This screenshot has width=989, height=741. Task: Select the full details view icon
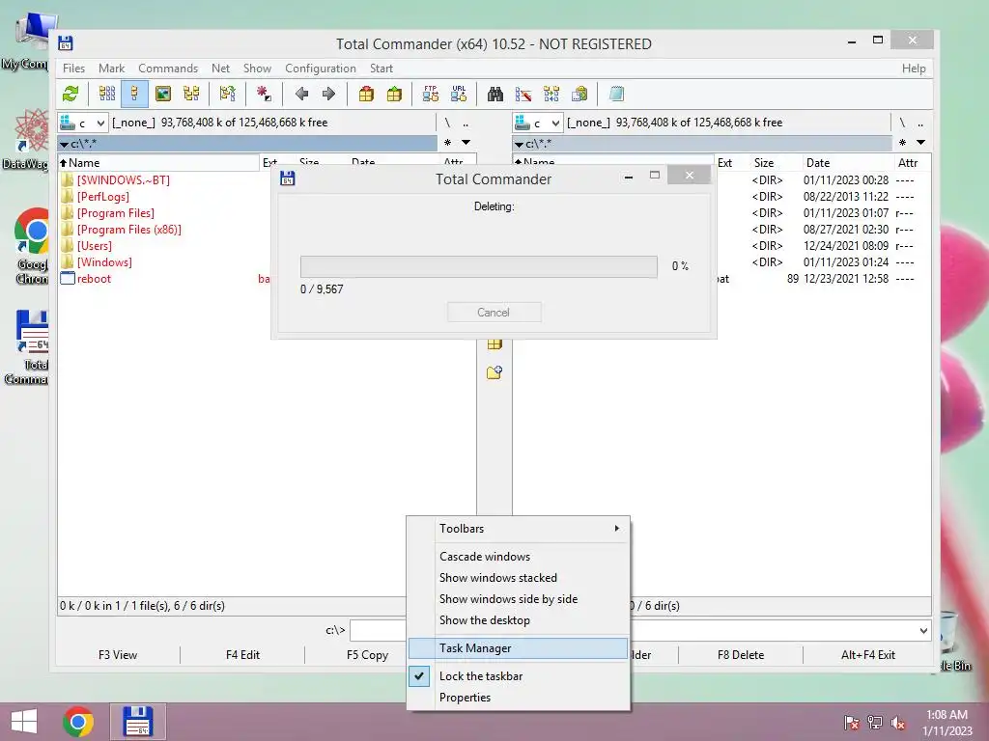point(134,94)
